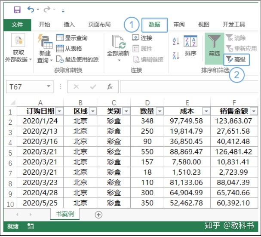
Task: Click the 编辑链接 button
Action: pos(148,59)
